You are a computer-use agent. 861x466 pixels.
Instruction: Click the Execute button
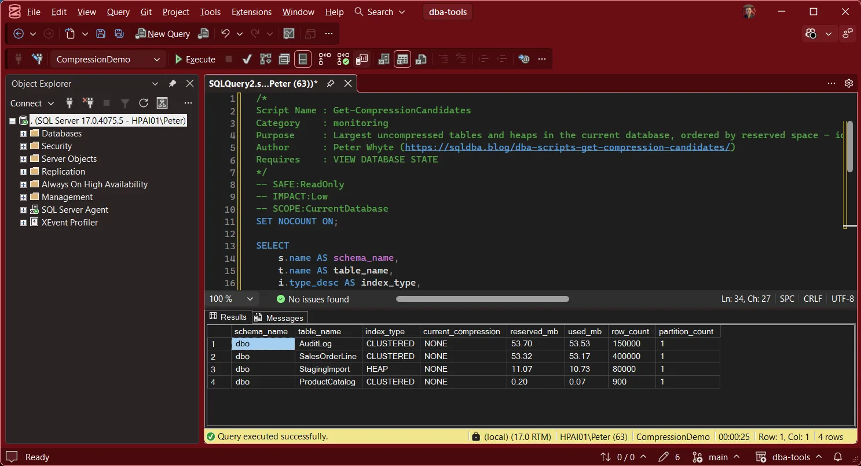[x=195, y=59]
